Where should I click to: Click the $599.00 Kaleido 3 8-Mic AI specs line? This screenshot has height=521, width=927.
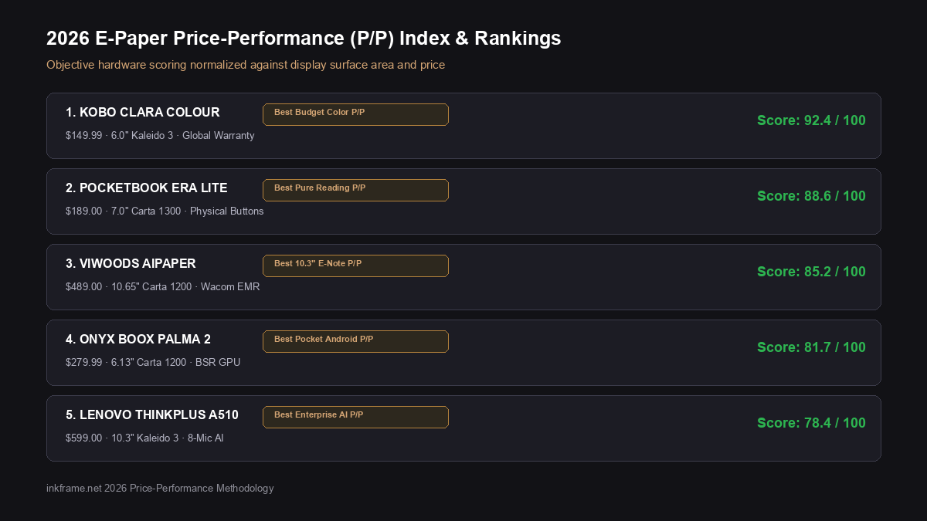click(144, 438)
